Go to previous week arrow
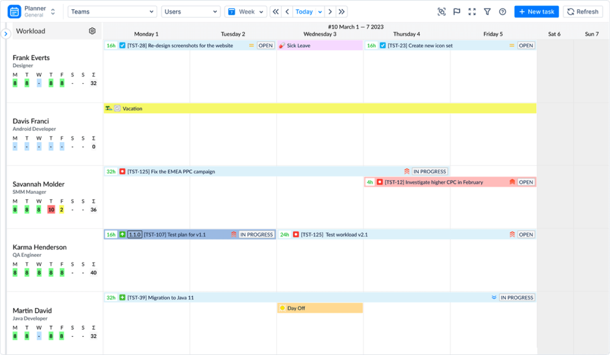 [x=287, y=12]
